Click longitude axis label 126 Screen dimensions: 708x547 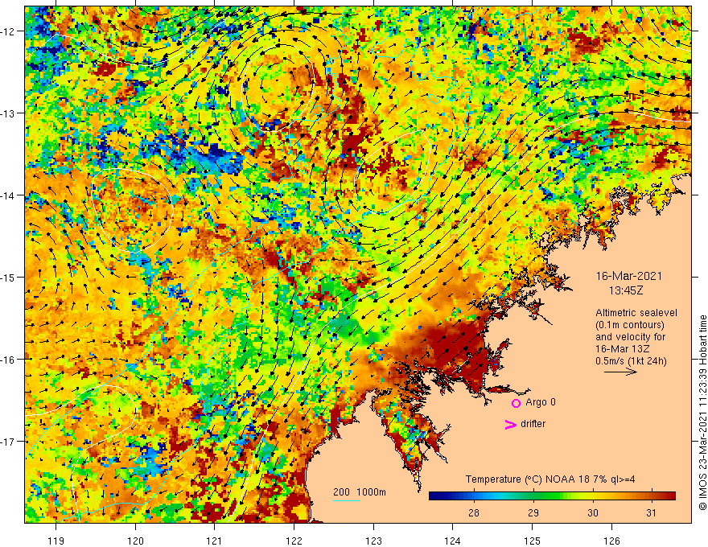tap(611, 541)
